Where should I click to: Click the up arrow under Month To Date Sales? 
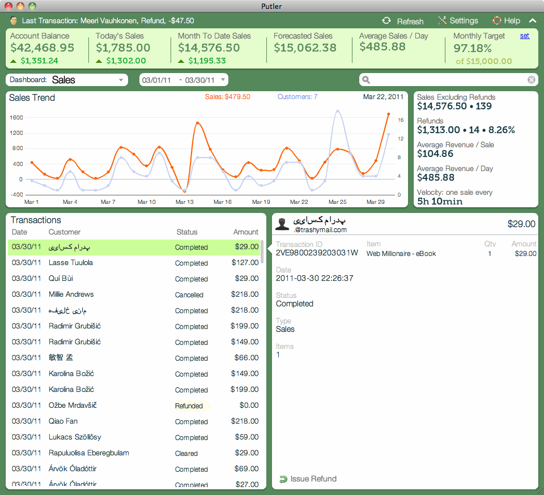181,61
